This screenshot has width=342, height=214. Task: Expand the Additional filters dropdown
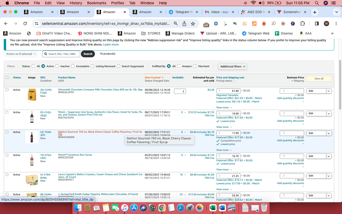click(232, 66)
